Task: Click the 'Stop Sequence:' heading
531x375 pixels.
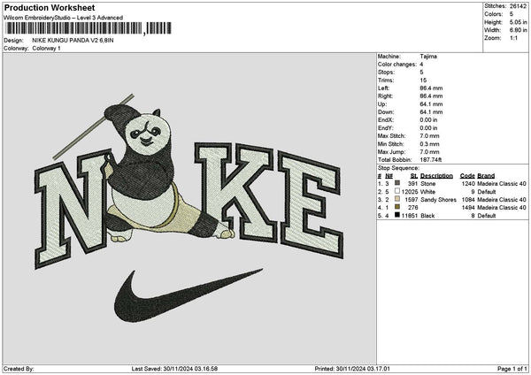Action: pyautogui.click(x=398, y=168)
